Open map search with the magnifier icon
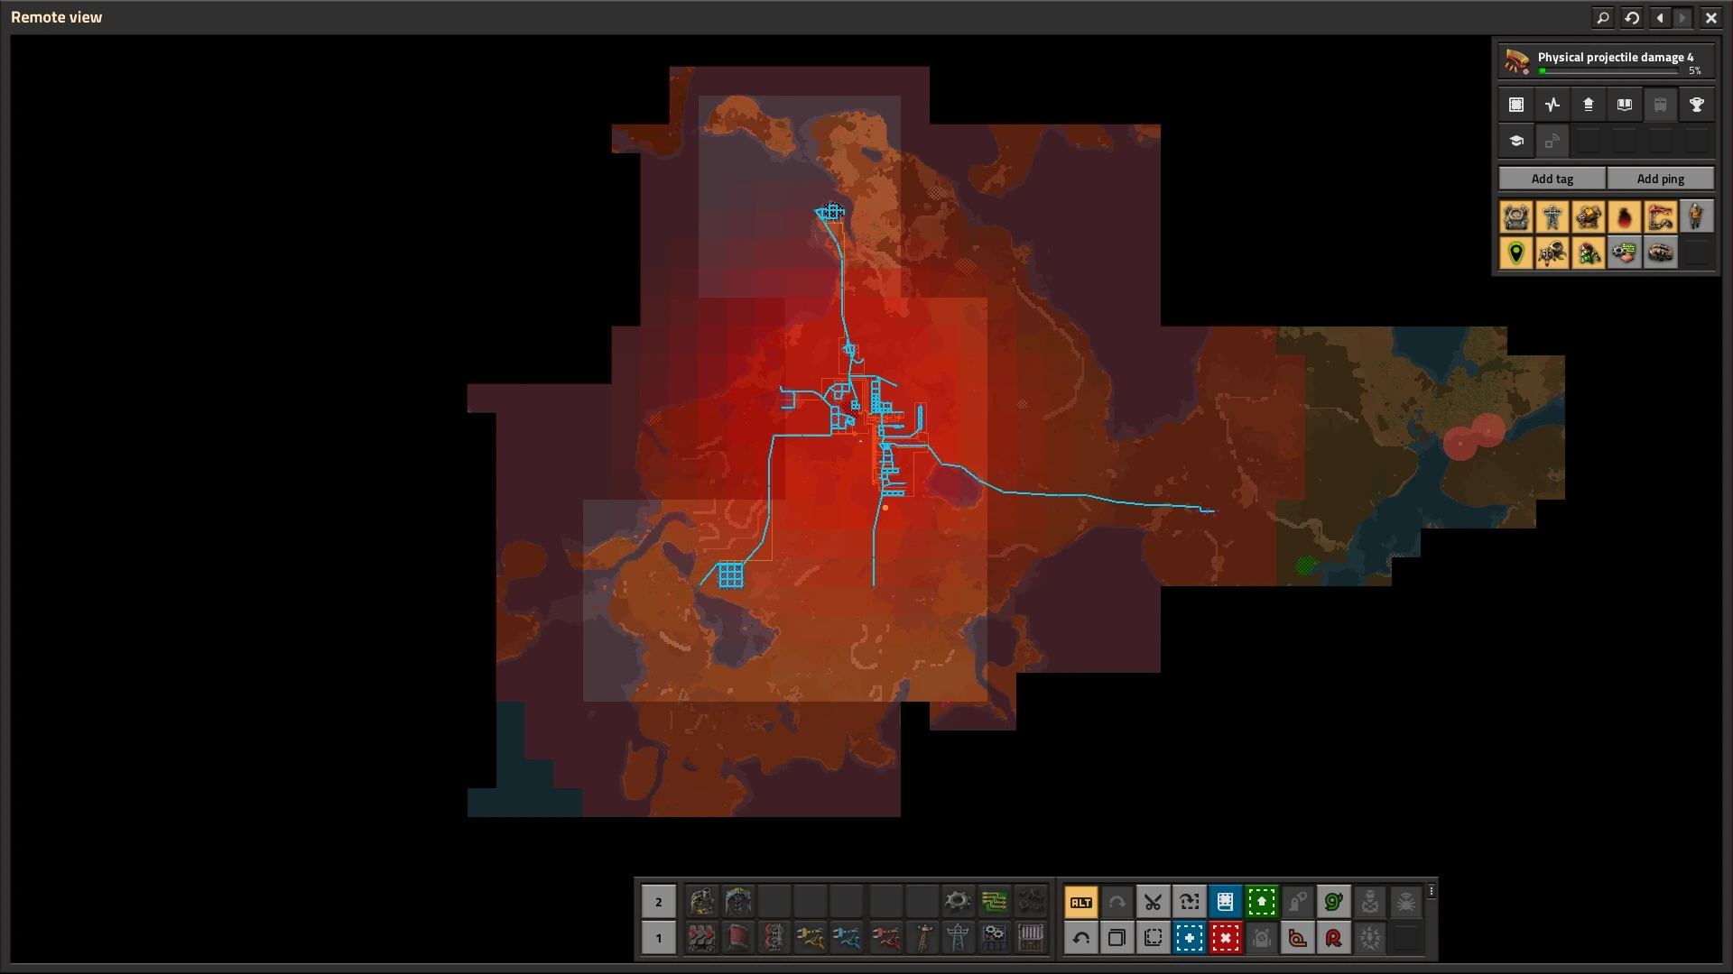1733x974 pixels. tap(1603, 17)
